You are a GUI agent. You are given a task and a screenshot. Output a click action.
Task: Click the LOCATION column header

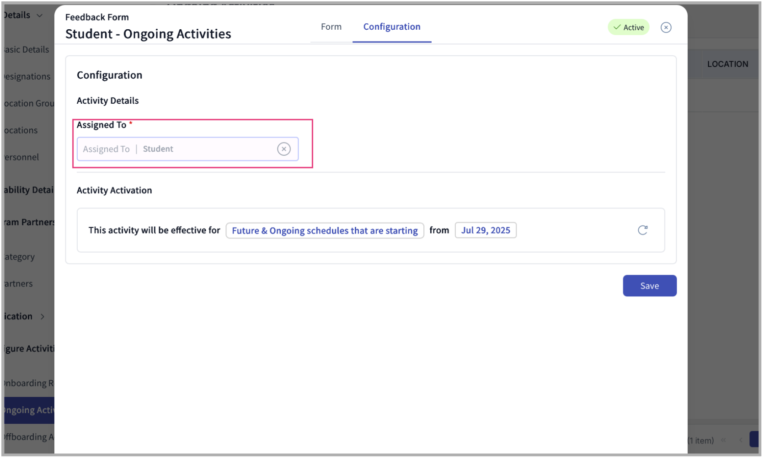(728, 64)
